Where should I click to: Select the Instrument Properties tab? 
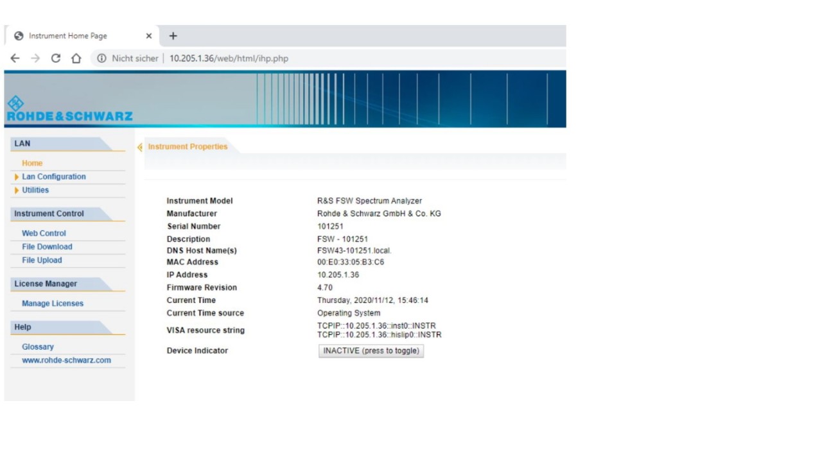point(188,147)
